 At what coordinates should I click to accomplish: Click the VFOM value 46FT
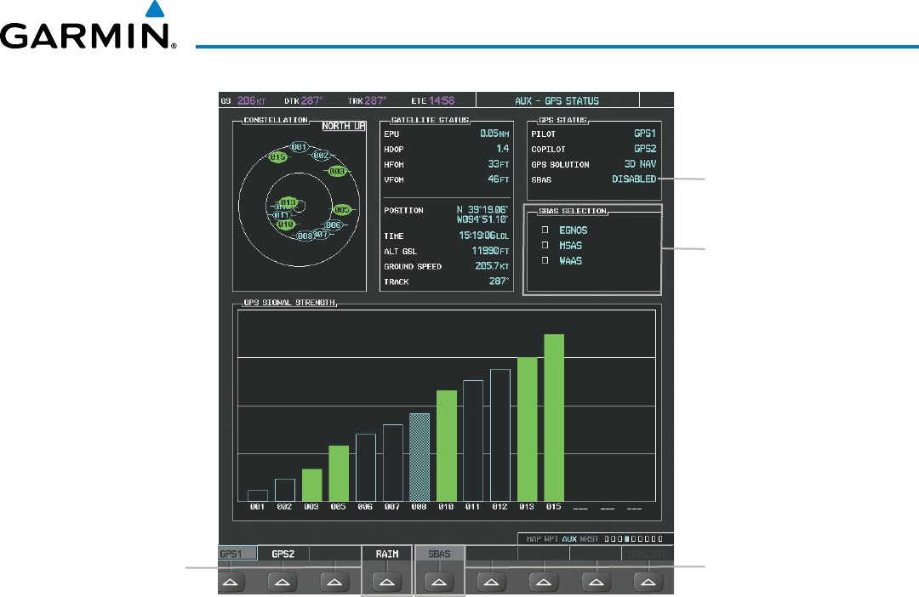point(498,179)
